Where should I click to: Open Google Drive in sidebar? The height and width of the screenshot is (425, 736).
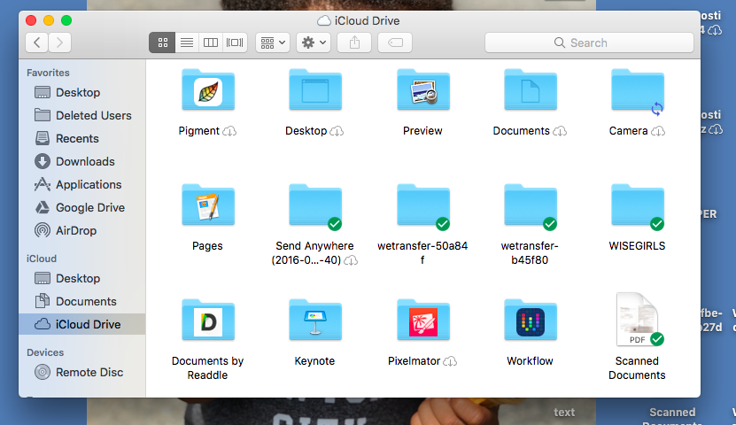click(x=82, y=207)
